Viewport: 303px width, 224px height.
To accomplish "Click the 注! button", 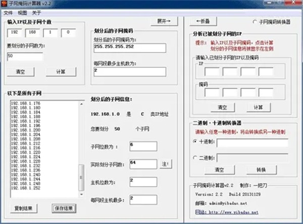I will tap(166, 164).
